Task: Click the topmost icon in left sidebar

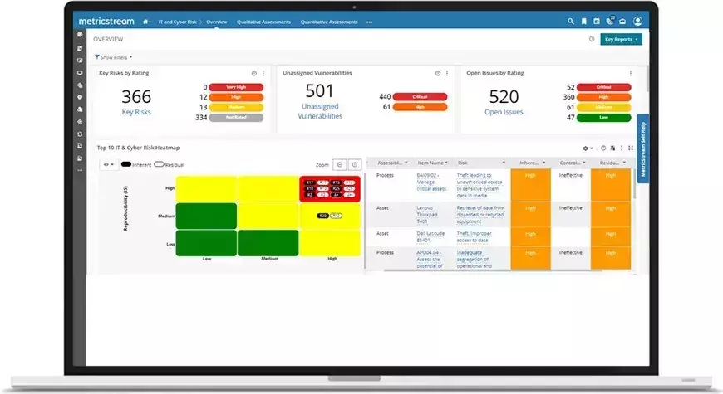Action: [80, 35]
